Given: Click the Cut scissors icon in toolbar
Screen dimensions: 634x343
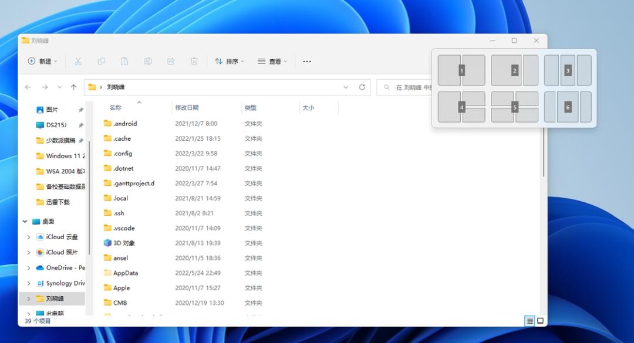Looking at the screenshot, I should [x=77, y=62].
